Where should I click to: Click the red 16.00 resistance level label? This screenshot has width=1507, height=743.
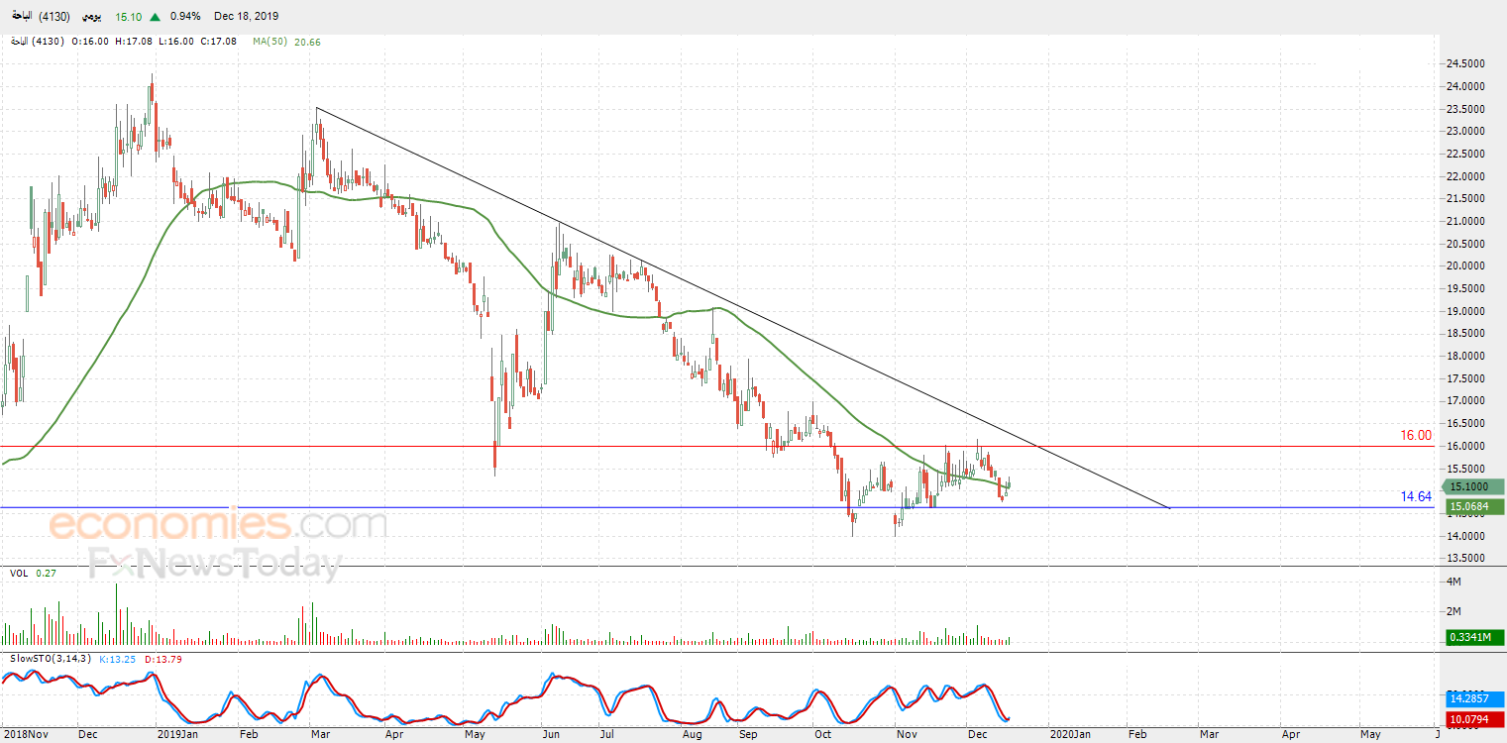(x=1415, y=435)
